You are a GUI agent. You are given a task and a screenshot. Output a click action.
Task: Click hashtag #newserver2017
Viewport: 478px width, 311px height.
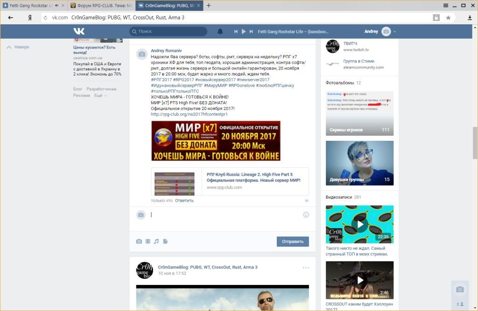(253, 80)
